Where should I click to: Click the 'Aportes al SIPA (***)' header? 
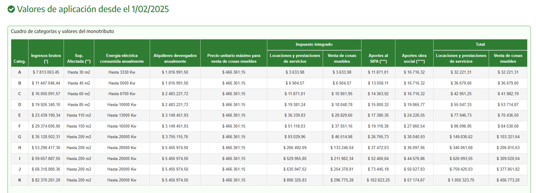tap(378, 58)
